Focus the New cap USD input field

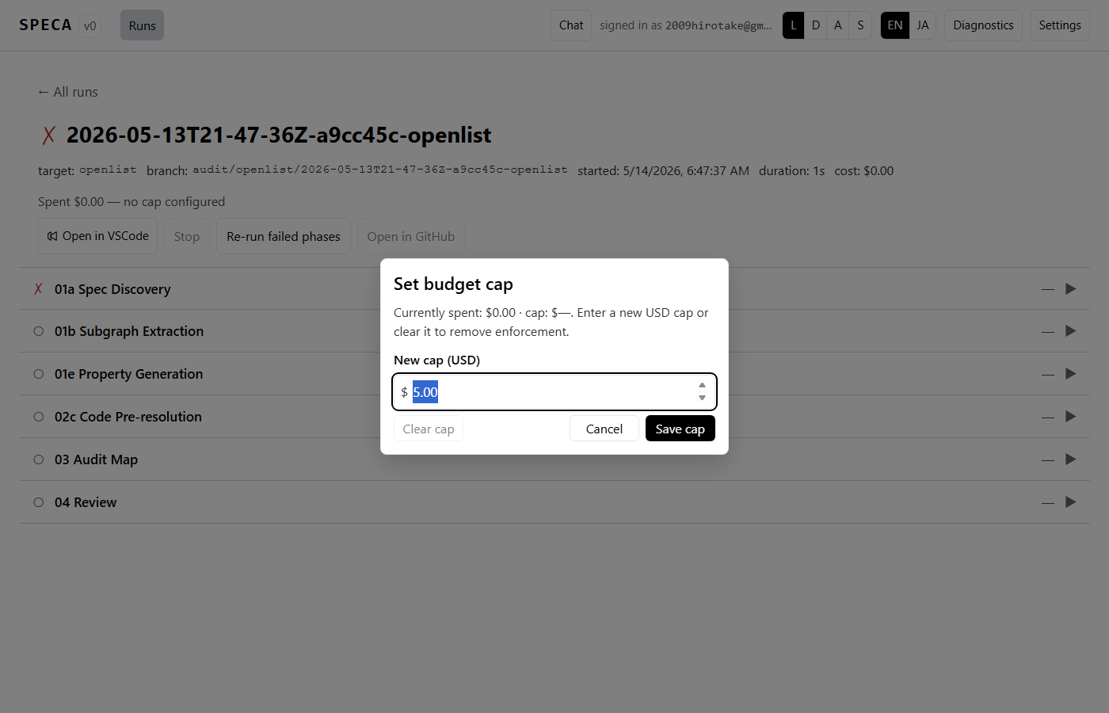tap(554, 391)
